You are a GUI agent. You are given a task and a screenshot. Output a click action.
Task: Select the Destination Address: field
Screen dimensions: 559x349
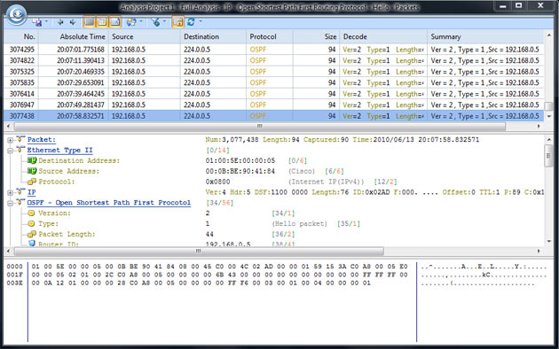click(79, 161)
